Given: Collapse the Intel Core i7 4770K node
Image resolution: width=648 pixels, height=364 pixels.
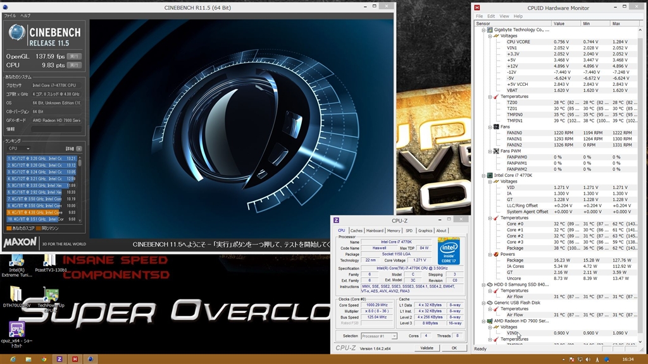Looking at the screenshot, I should (x=483, y=175).
